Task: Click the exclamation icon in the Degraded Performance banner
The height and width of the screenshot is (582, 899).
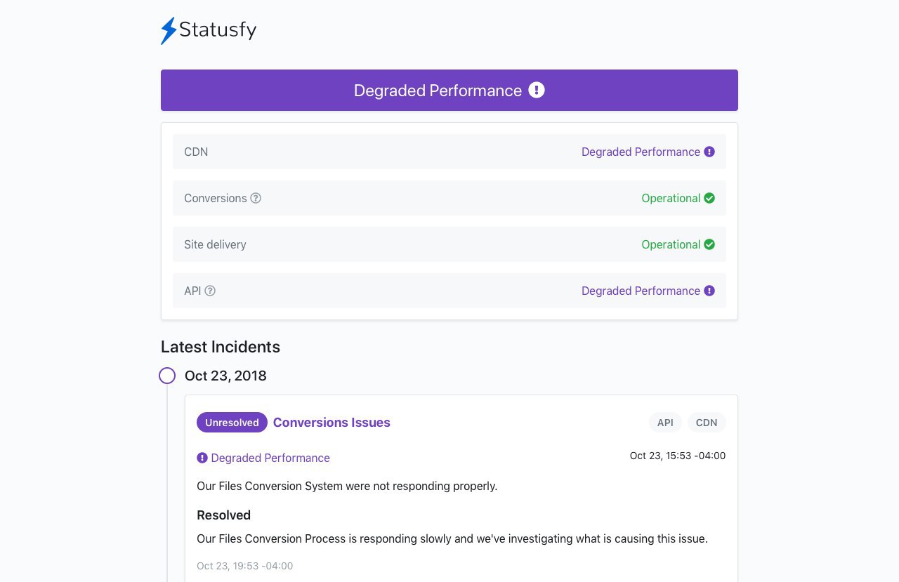Action: pos(537,90)
